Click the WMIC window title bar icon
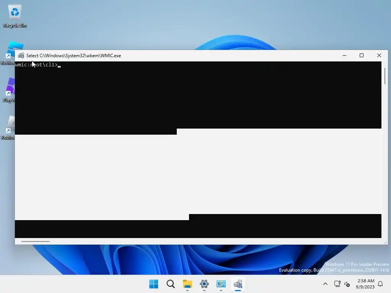The width and height of the screenshot is (391, 293). pyautogui.click(x=21, y=56)
